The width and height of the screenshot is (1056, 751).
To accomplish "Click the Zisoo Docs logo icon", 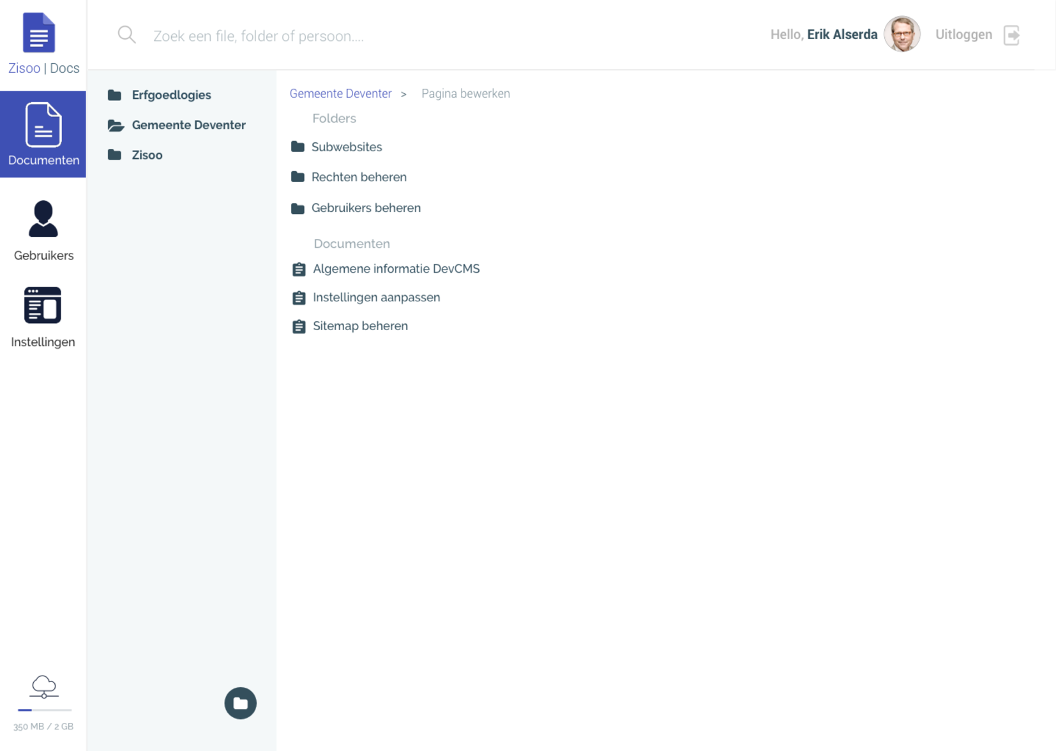I will click(x=39, y=33).
